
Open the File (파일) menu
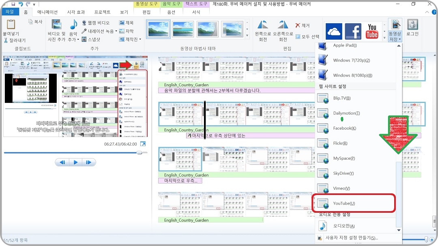tap(10, 12)
